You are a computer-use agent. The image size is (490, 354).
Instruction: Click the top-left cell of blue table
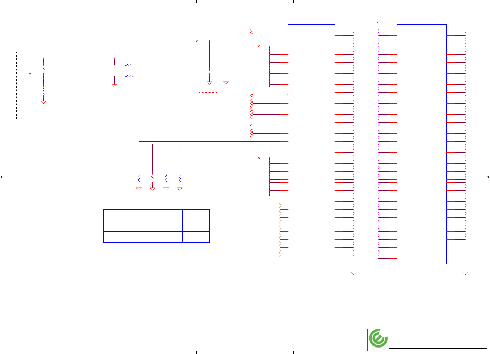tap(116, 215)
